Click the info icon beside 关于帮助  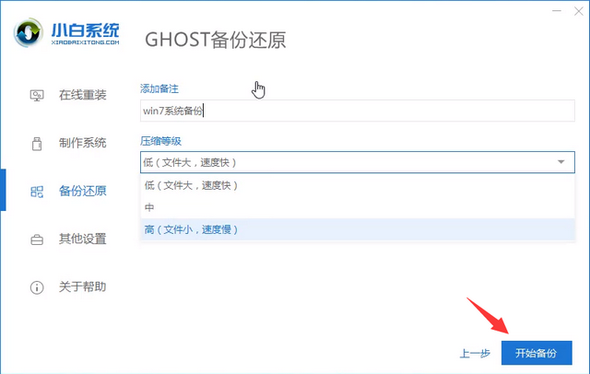pyautogui.click(x=37, y=287)
